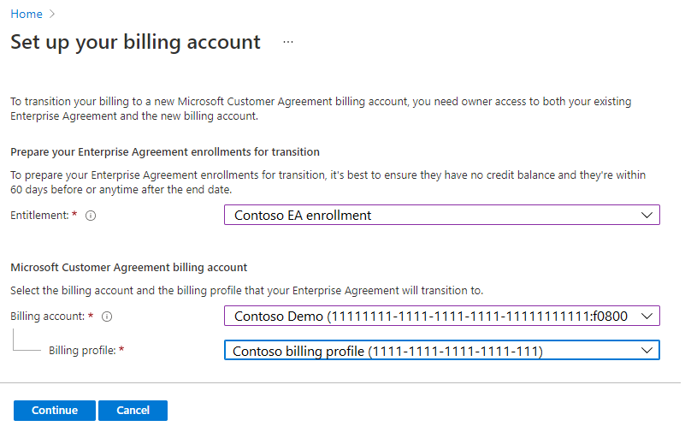Click the chevron arrow of Entitlement dropdown

pos(647,216)
